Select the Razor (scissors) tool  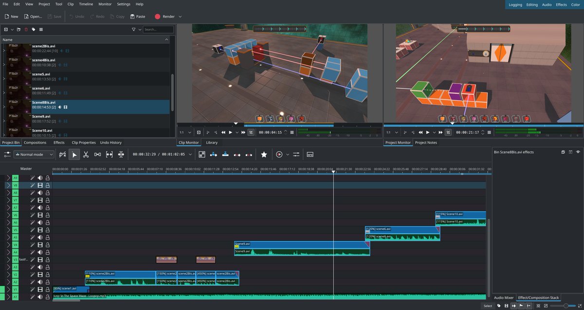pyautogui.click(x=86, y=155)
